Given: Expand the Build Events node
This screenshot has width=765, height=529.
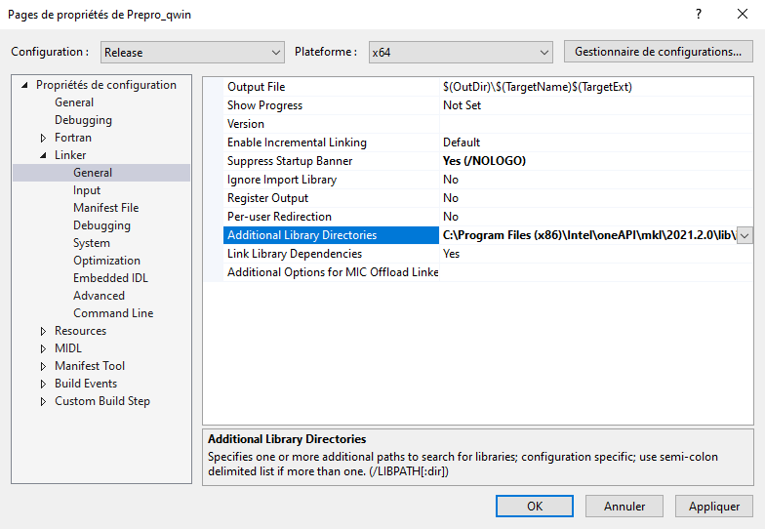Looking at the screenshot, I should [43, 384].
